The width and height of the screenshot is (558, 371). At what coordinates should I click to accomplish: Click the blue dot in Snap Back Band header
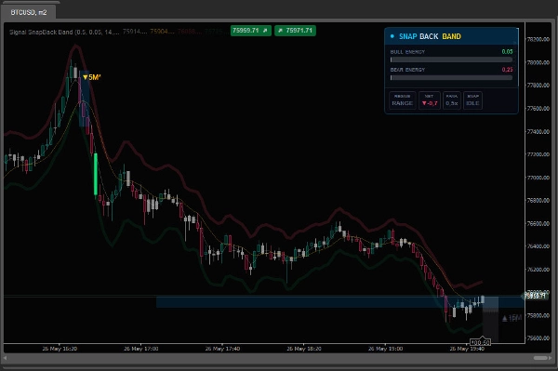pyautogui.click(x=392, y=36)
